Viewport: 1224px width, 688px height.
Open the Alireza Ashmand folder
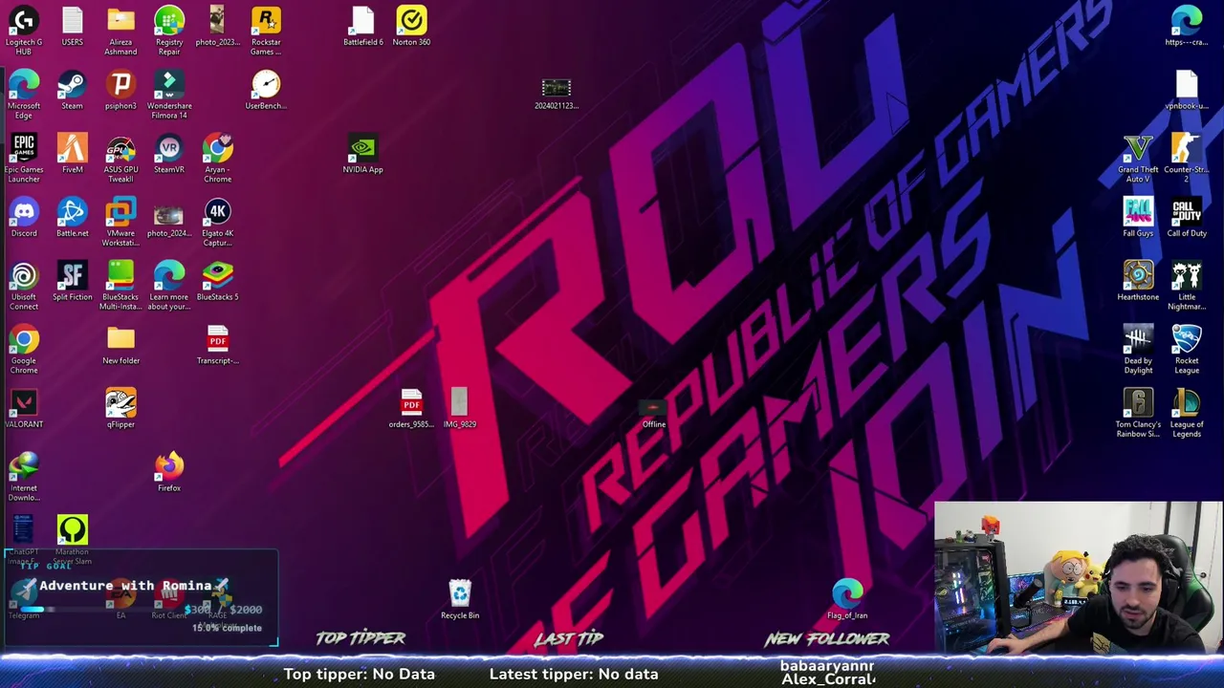pos(120,30)
